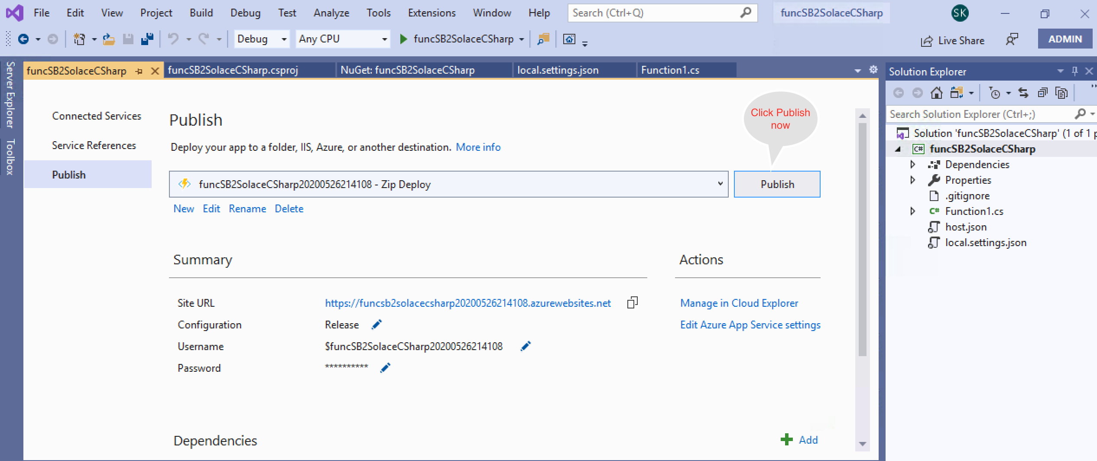Image resolution: width=1097 pixels, height=461 pixels.
Task: Click the Publish button
Action: click(x=777, y=184)
